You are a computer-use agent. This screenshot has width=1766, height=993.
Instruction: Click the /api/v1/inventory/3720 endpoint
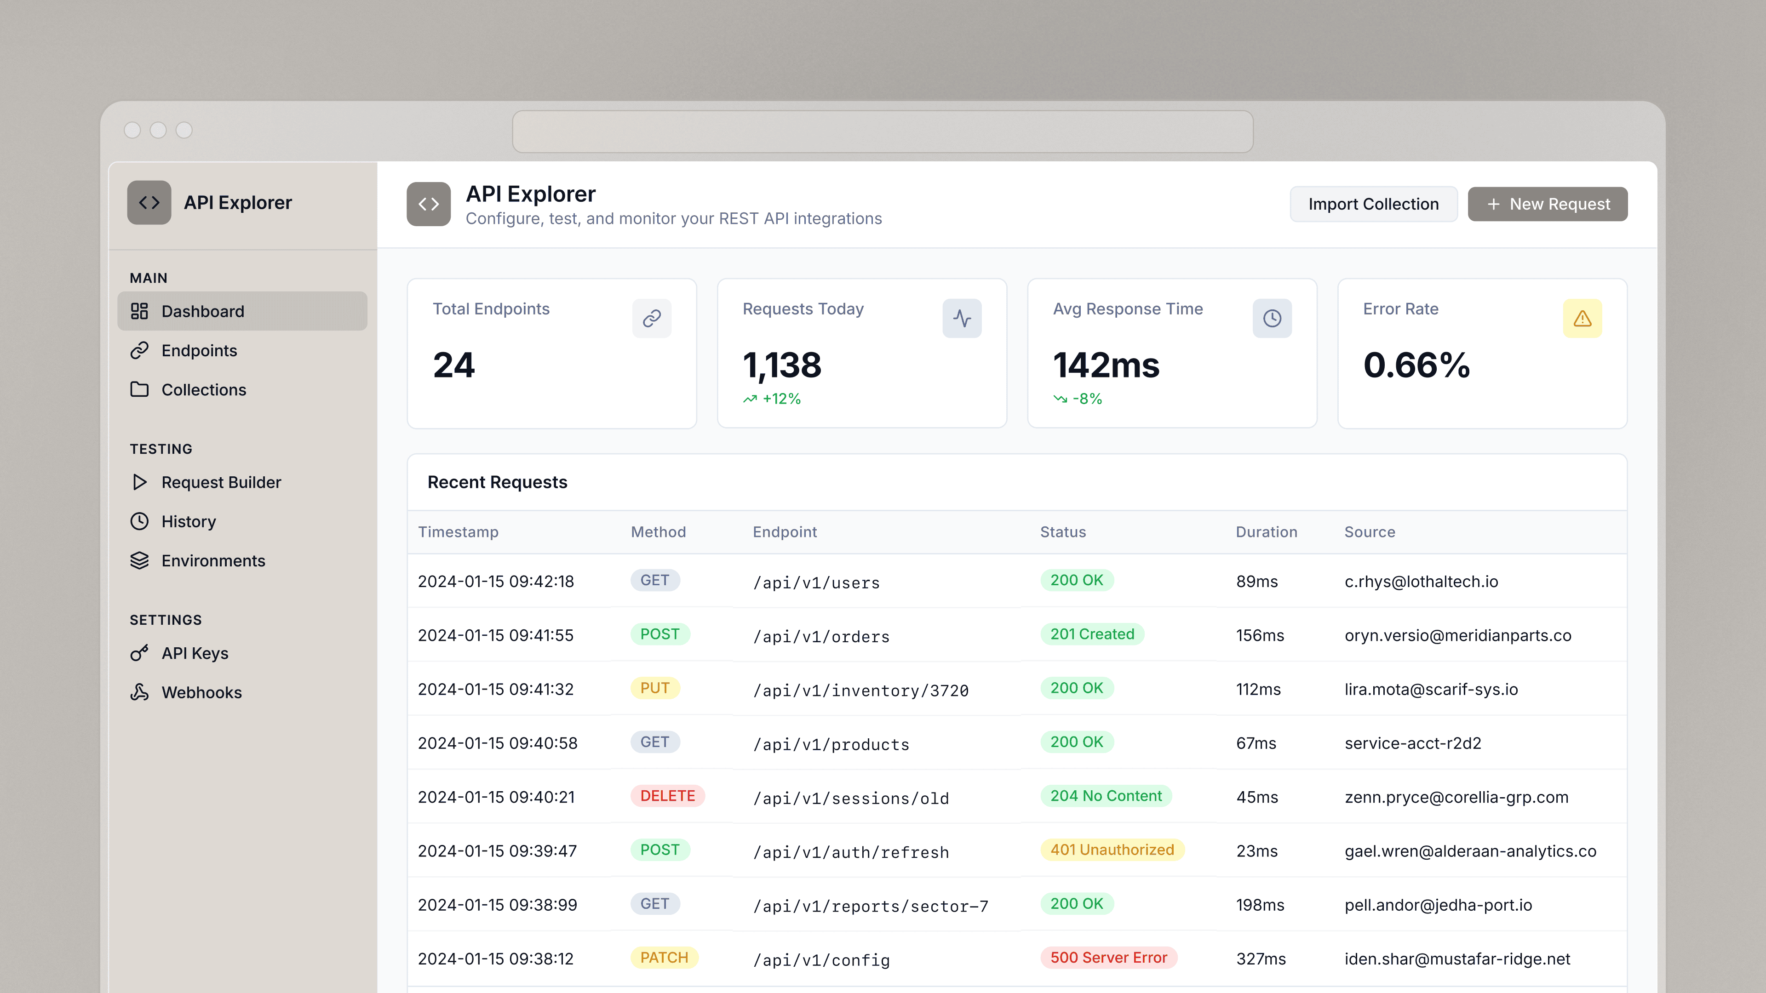click(x=860, y=690)
